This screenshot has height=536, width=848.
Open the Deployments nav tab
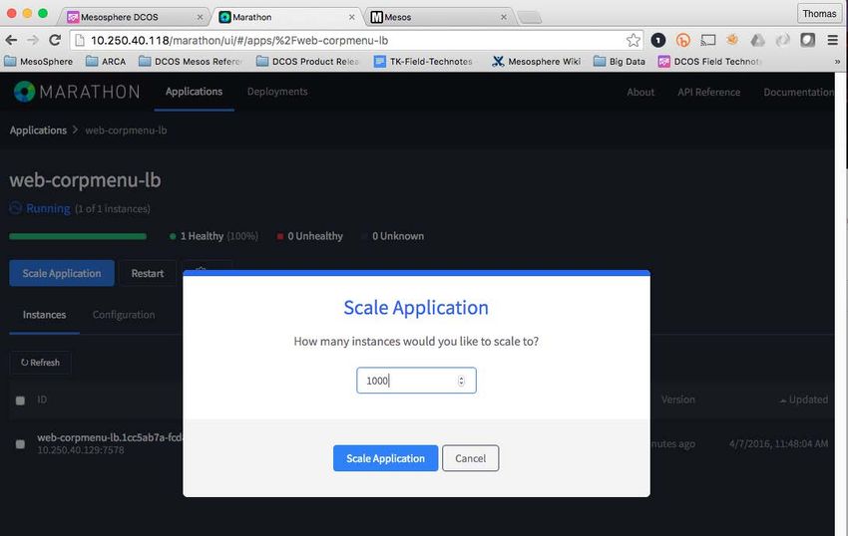(x=277, y=92)
